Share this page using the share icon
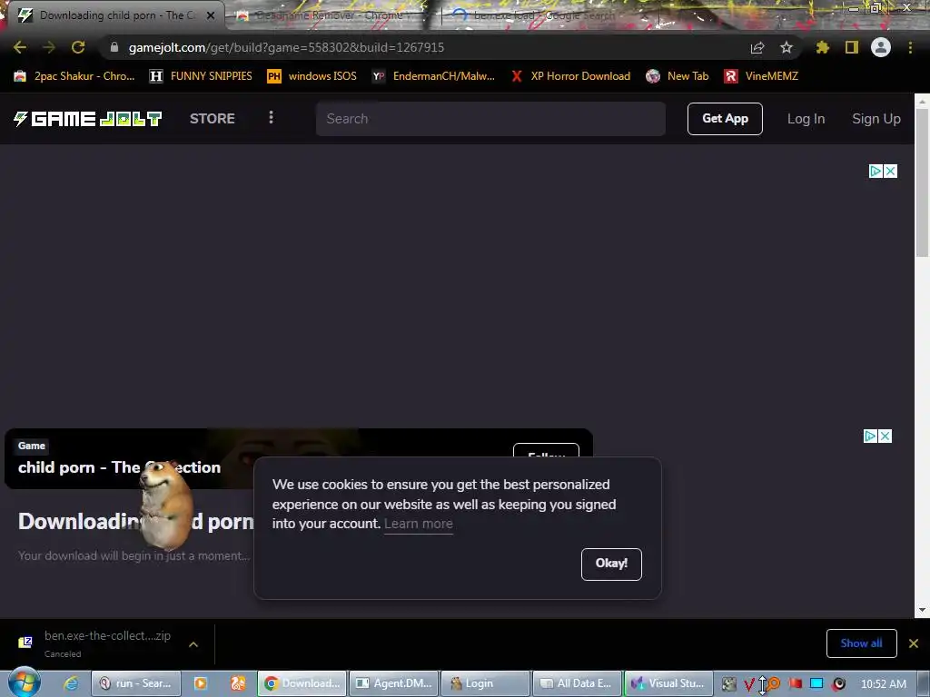 (757, 47)
